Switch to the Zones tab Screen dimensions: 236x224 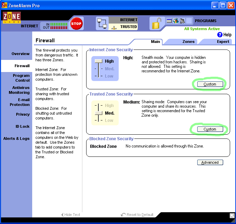[188, 42]
